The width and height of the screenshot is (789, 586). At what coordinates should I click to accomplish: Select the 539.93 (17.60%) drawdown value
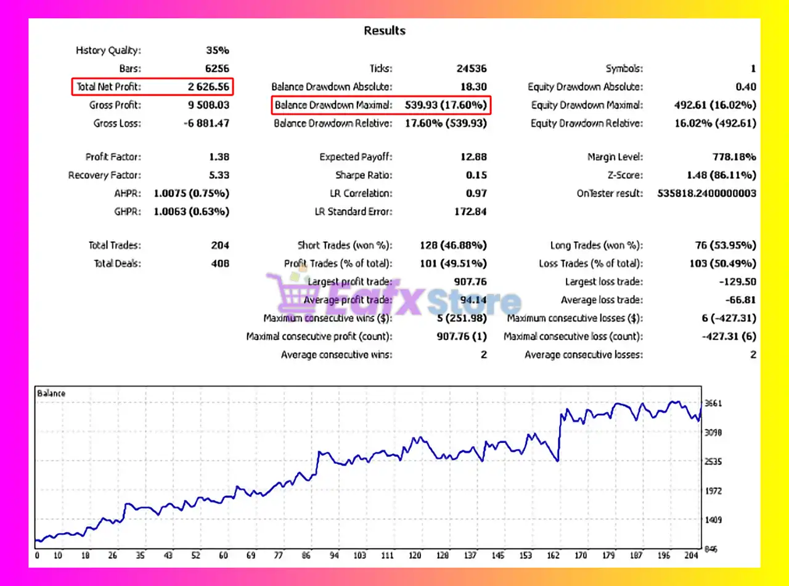coord(446,105)
